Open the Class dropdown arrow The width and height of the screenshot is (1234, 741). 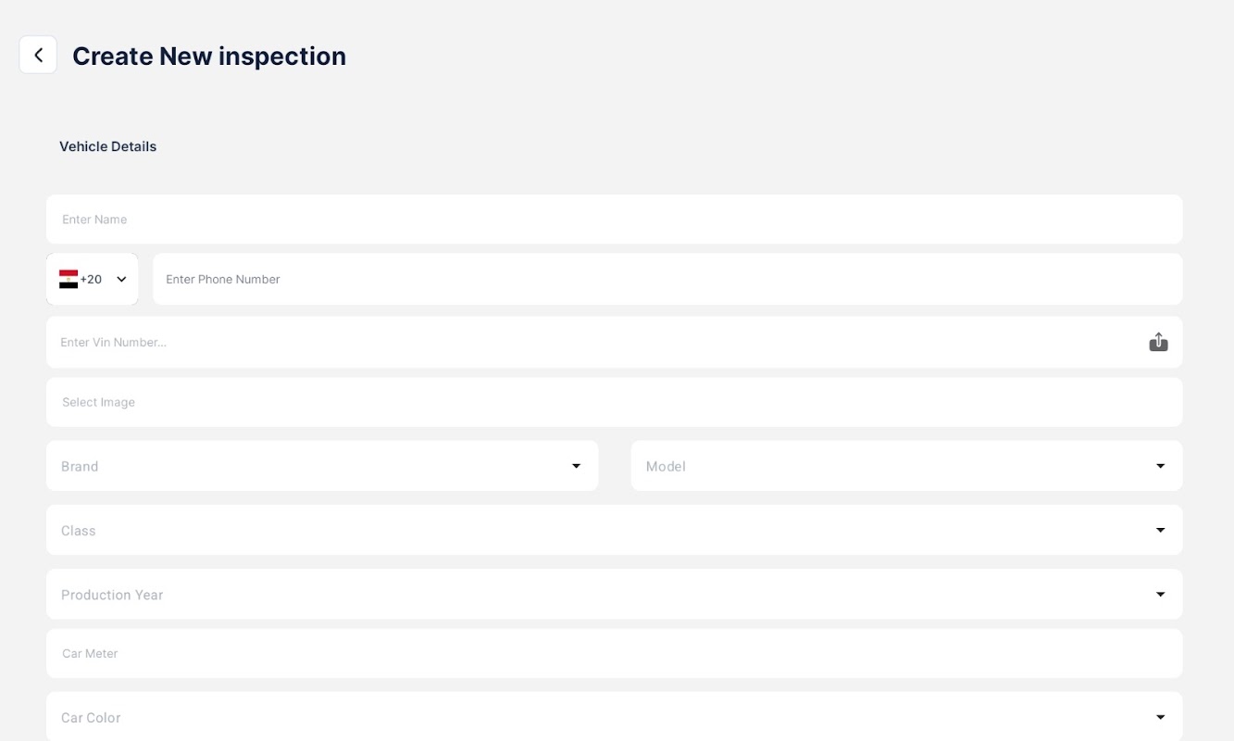pyautogui.click(x=1160, y=530)
